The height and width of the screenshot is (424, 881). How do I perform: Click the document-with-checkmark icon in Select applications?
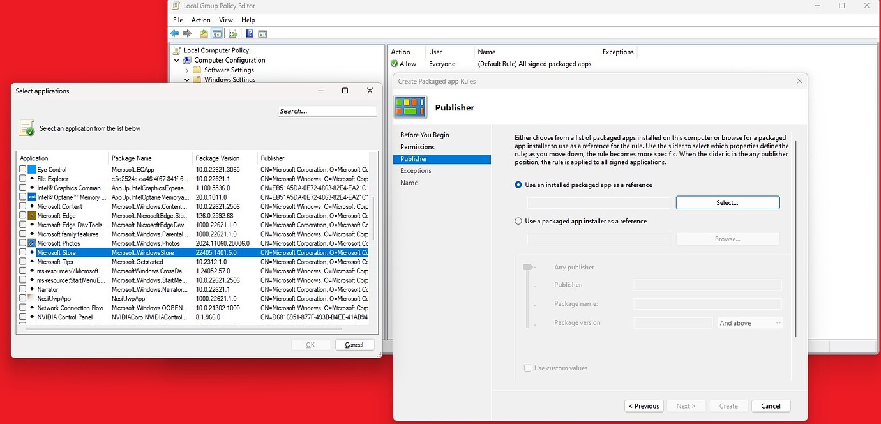[27, 128]
